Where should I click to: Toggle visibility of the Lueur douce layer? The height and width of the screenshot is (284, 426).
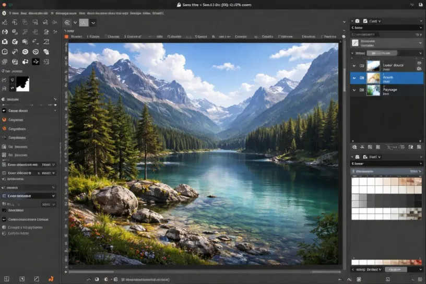click(x=362, y=66)
